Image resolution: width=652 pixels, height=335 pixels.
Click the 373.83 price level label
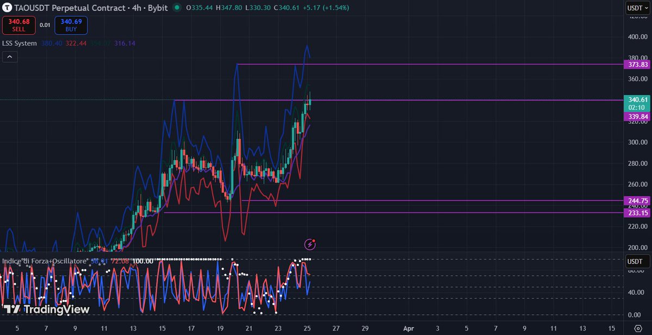(637, 64)
